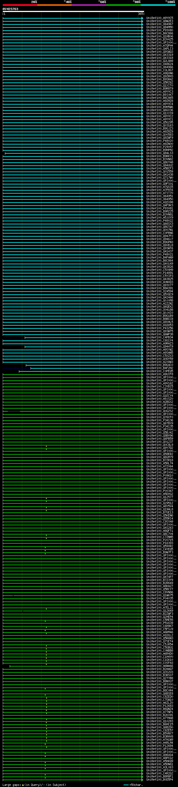Select label UniRef100_P34135

(x=160, y=426)
